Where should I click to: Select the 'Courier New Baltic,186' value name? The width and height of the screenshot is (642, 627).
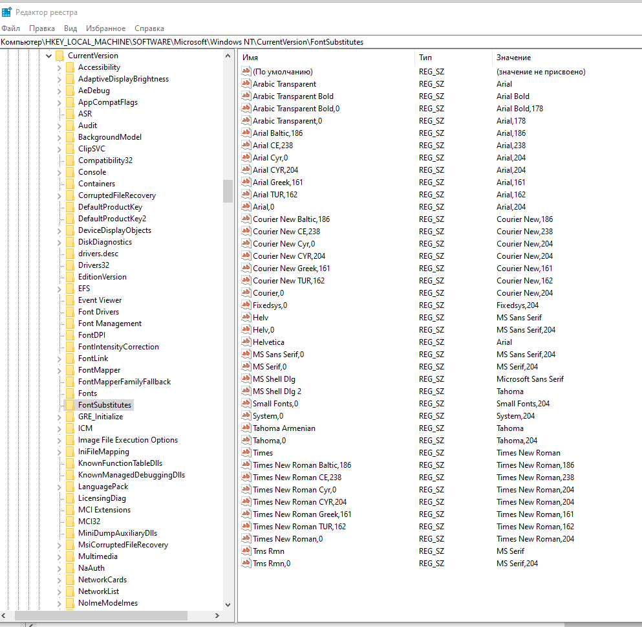tap(291, 219)
